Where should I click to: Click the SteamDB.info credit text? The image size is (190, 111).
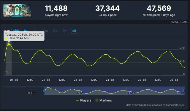tap(179, 22)
